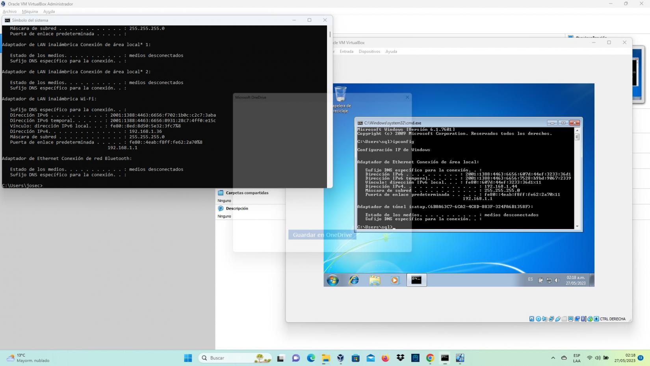Click the power plug icon in the Windows 7 tray

(x=540, y=281)
